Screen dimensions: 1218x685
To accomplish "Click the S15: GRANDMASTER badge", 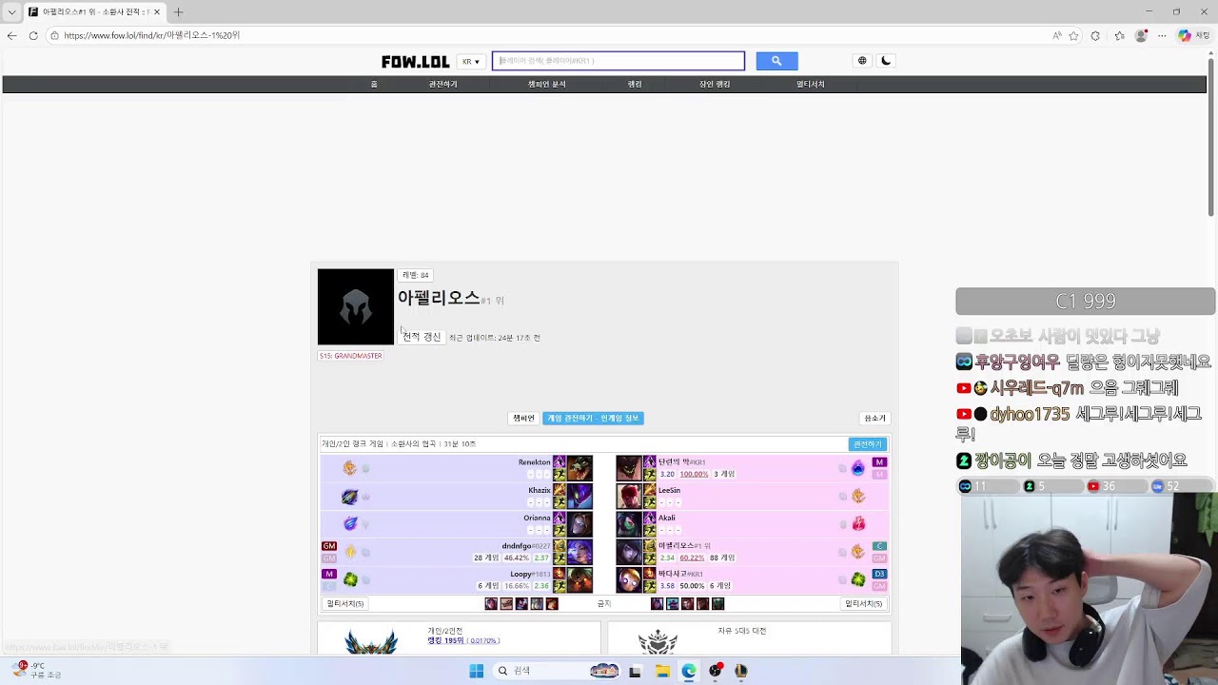I will click(x=350, y=356).
